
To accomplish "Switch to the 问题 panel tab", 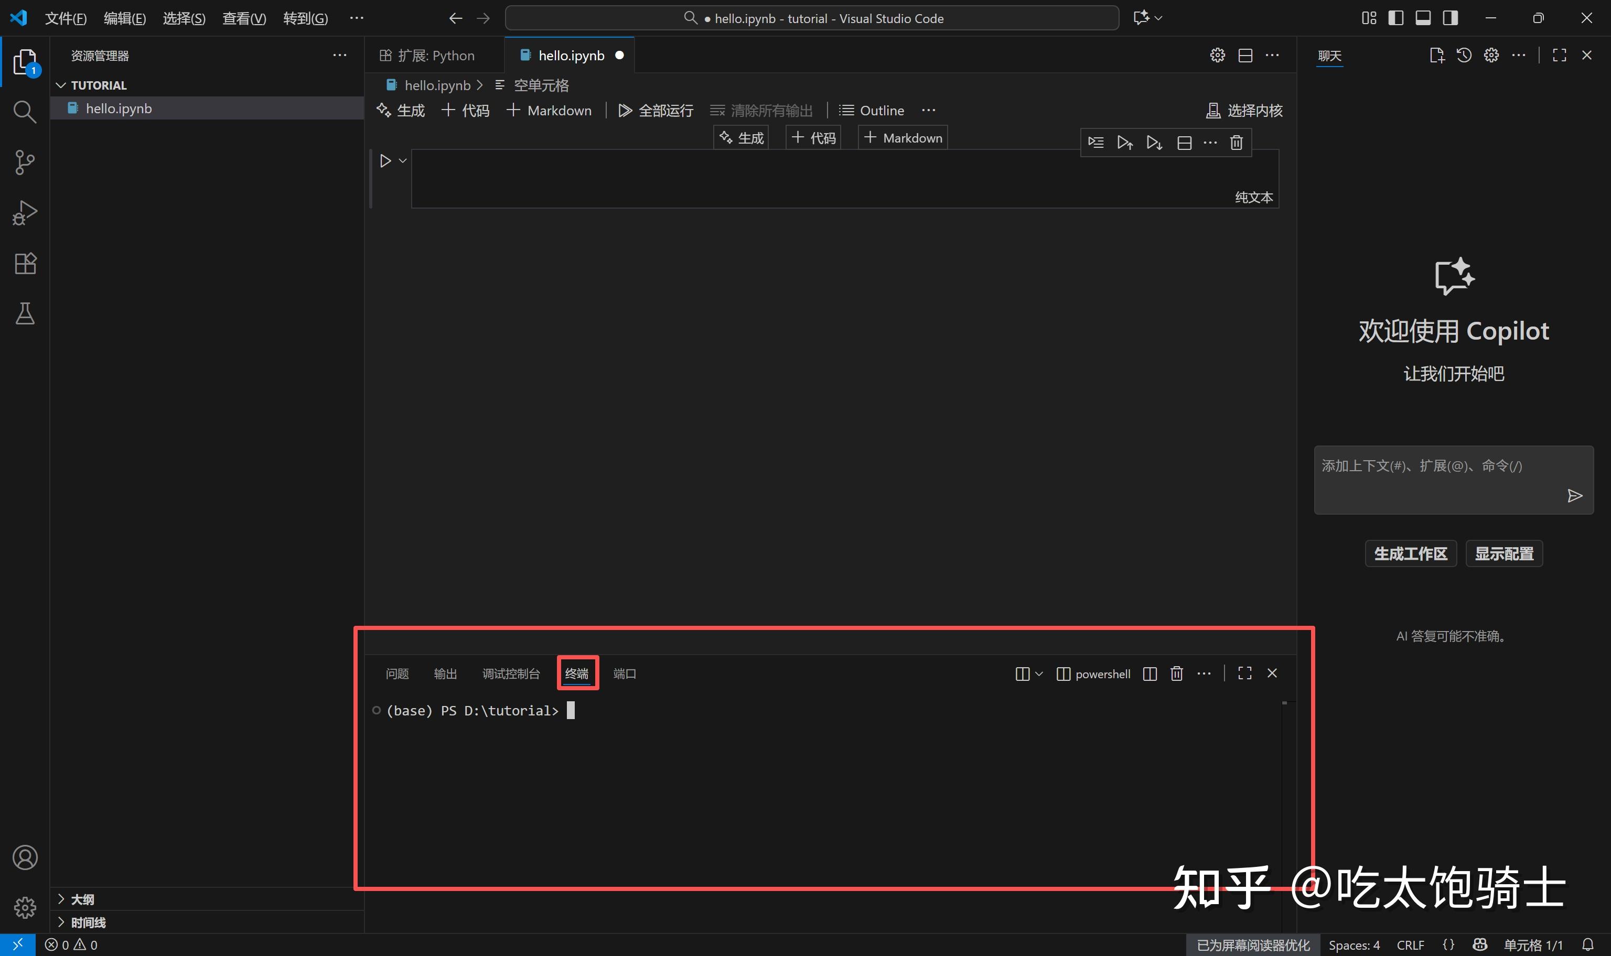I will point(397,673).
